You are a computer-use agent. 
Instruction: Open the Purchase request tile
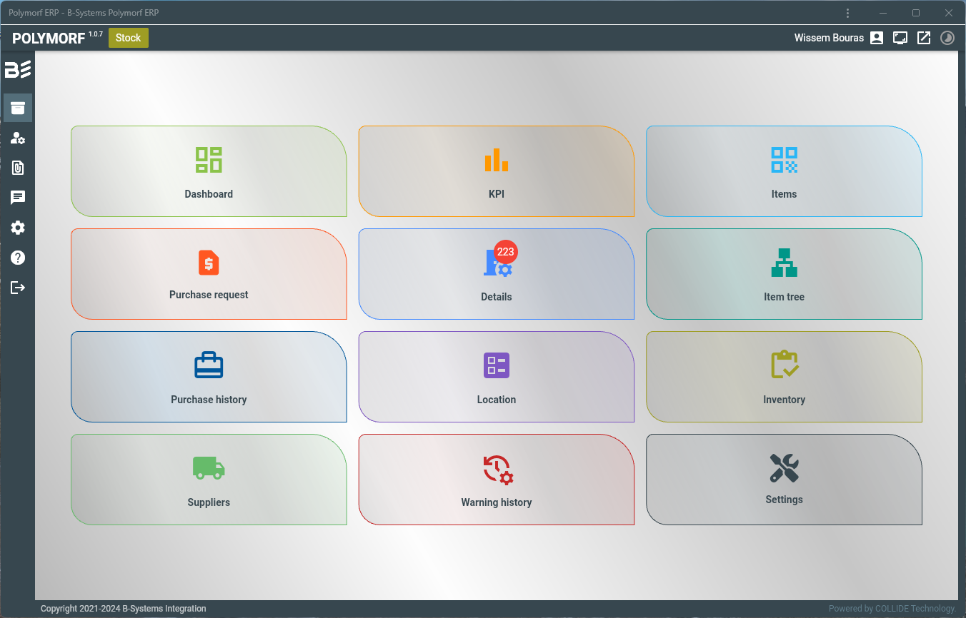[x=209, y=274]
